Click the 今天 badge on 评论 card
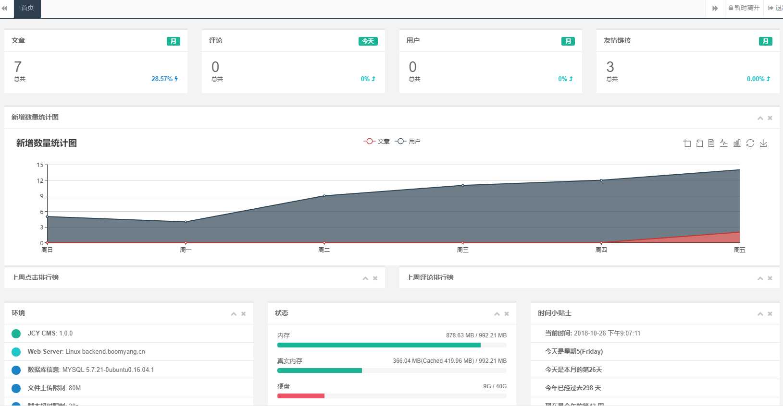Screen dimensions: 783x406 (x=368, y=41)
